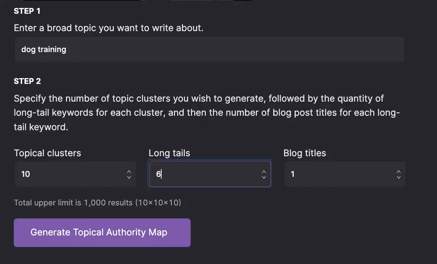Increase Topical clusters with the up arrow
Screen dimensions: 437x264
pyautogui.click(x=129, y=171)
